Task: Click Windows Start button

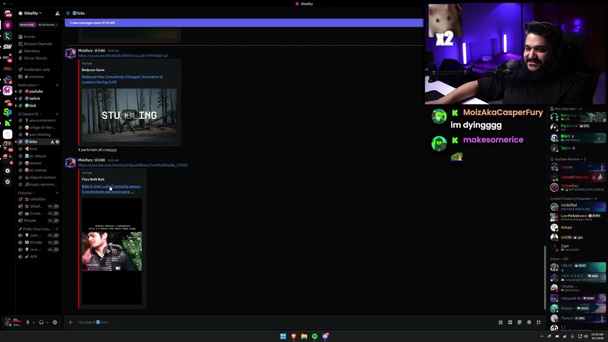Action: (x=283, y=336)
